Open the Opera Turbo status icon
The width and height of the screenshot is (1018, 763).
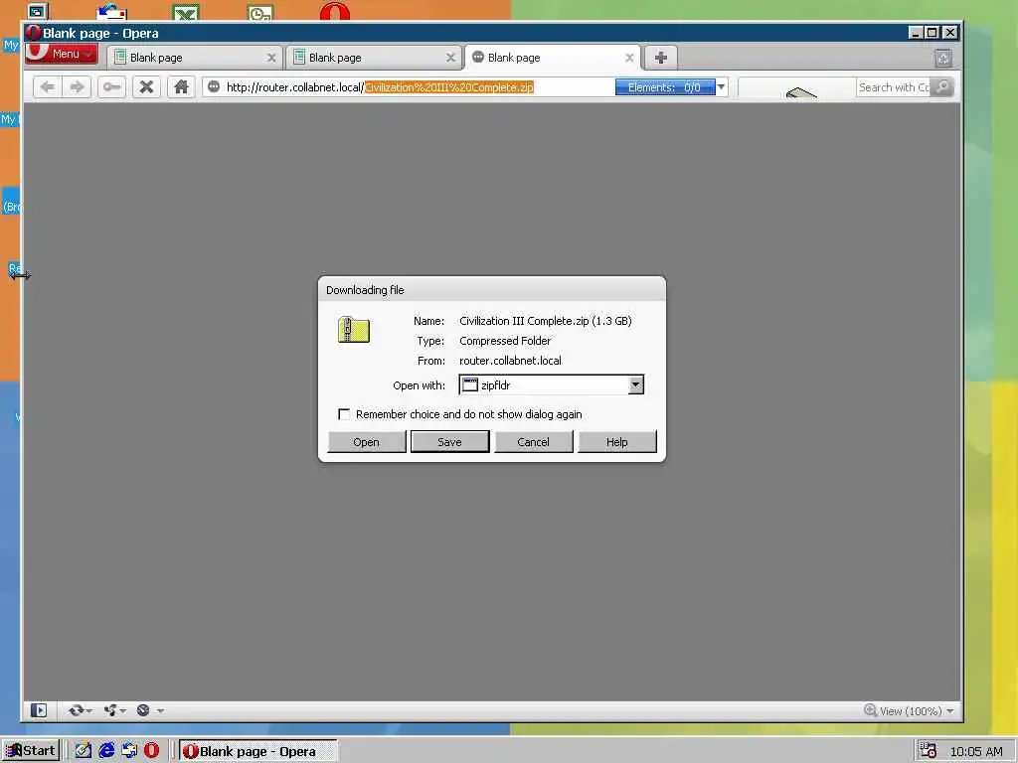[143, 710]
